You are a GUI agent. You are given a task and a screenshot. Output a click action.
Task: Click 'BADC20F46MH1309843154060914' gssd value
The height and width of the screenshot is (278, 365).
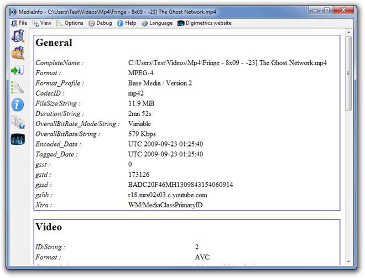(180, 185)
